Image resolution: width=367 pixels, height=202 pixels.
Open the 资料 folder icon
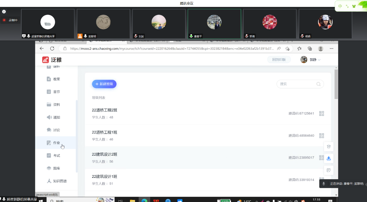49,104
